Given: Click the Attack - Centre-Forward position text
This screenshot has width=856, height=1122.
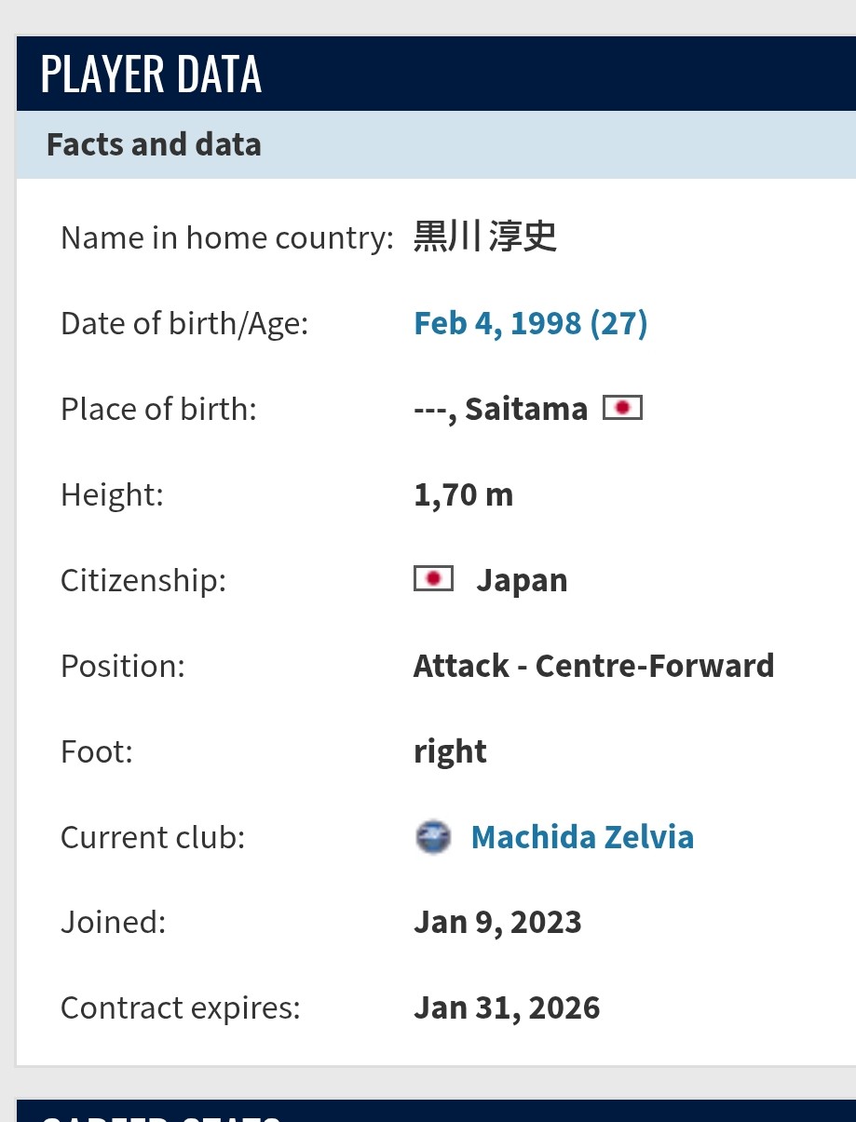Looking at the screenshot, I should coord(593,666).
